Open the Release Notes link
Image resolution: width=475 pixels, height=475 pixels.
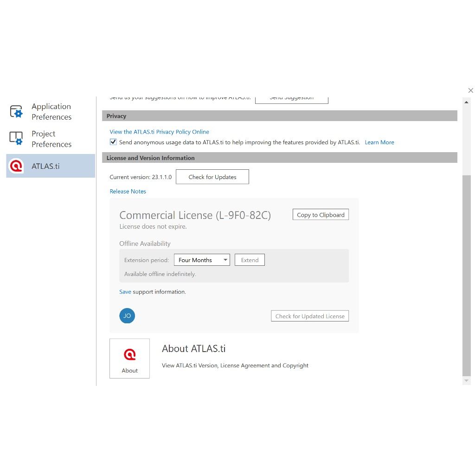(128, 192)
